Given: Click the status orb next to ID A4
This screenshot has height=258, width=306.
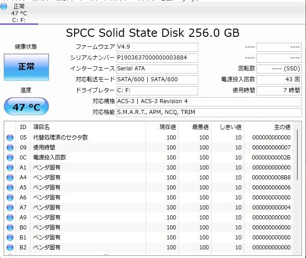Looking at the screenshot, I should click(x=10, y=178).
